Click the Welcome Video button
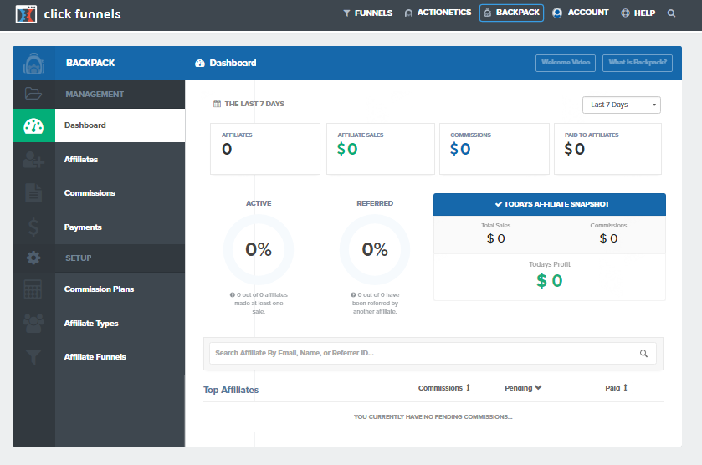 pos(566,63)
